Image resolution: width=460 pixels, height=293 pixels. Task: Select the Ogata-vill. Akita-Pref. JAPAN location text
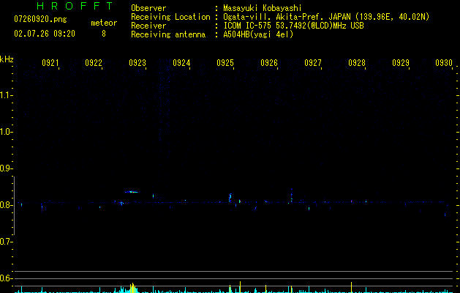(x=326, y=17)
